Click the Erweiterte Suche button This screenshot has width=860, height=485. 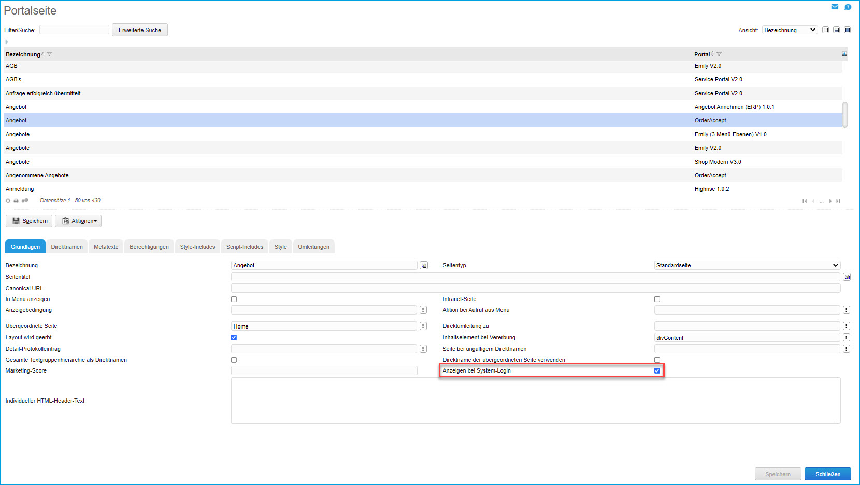coord(140,30)
